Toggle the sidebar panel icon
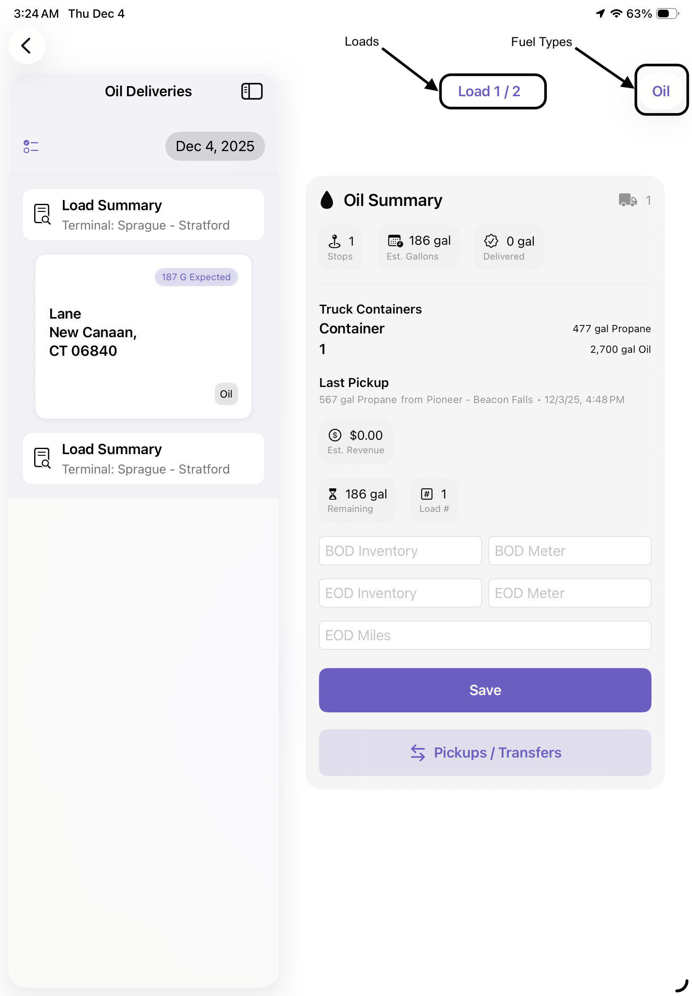Image resolution: width=692 pixels, height=996 pixels. [x=251, y=92]
